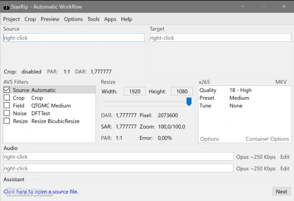Image resolution: width=294 pixels, height=201 pixels.
Task: Click the StaxRip clapperboard title bar icon
Action: coord(6,6)
